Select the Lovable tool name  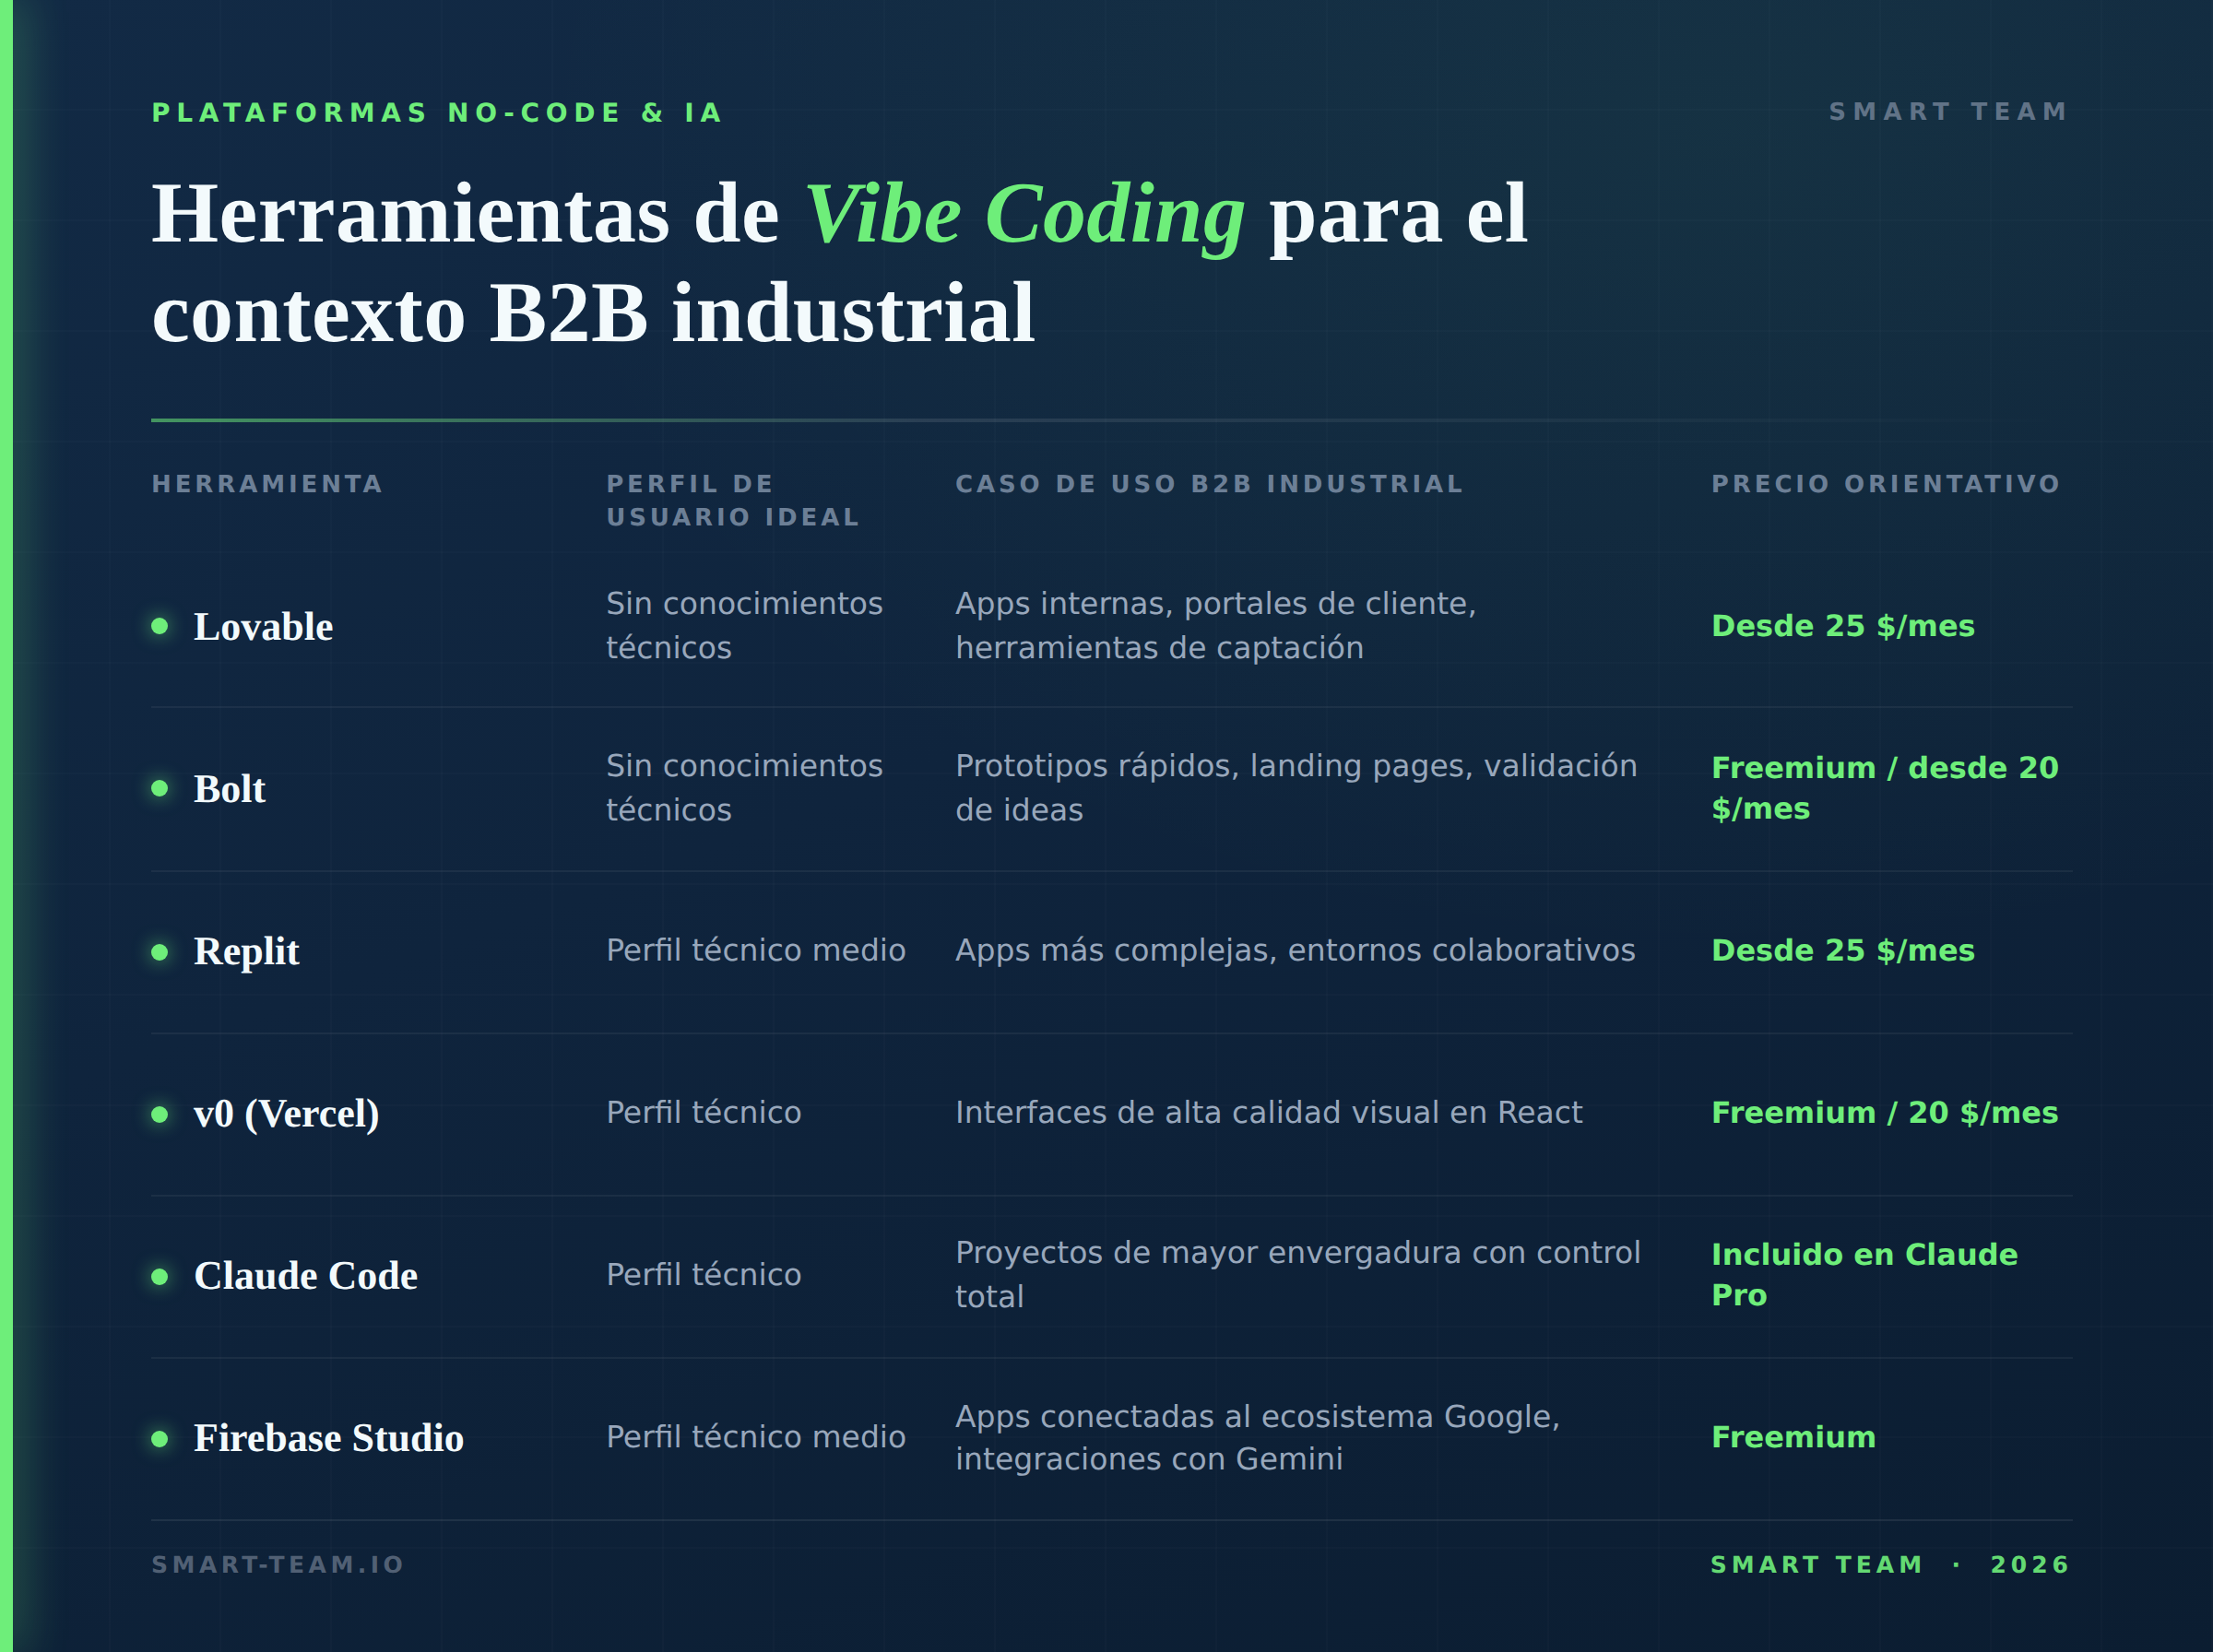pyautogui.click(x=263, y=627)
